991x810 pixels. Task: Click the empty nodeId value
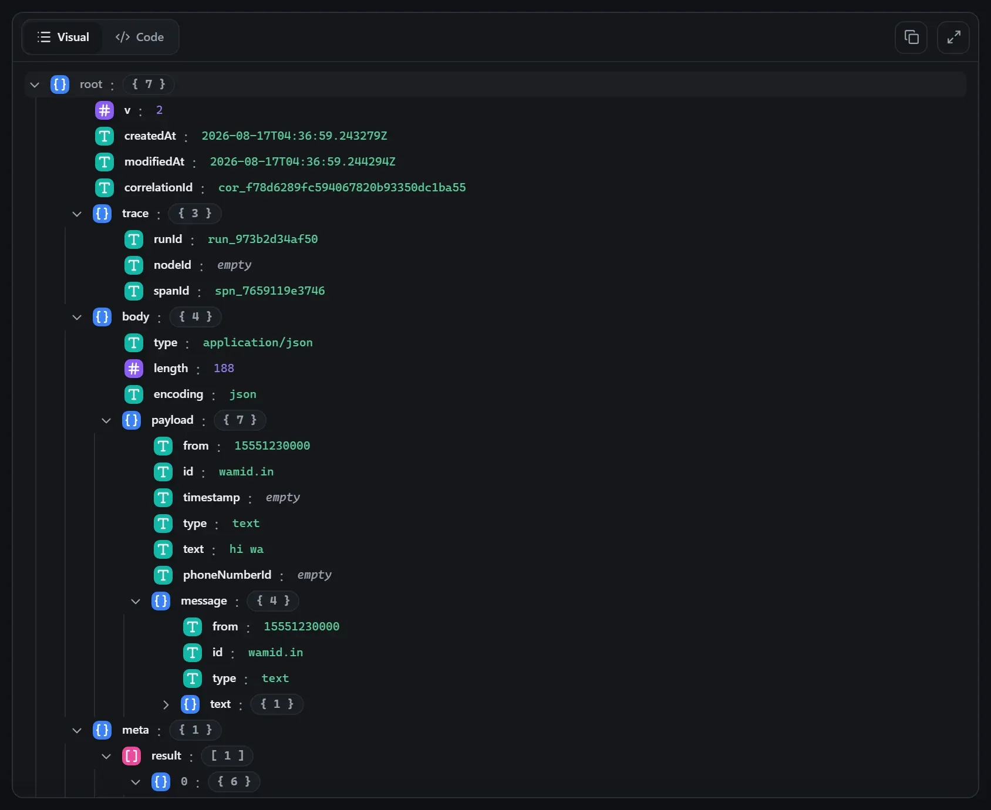click(234, 265)
